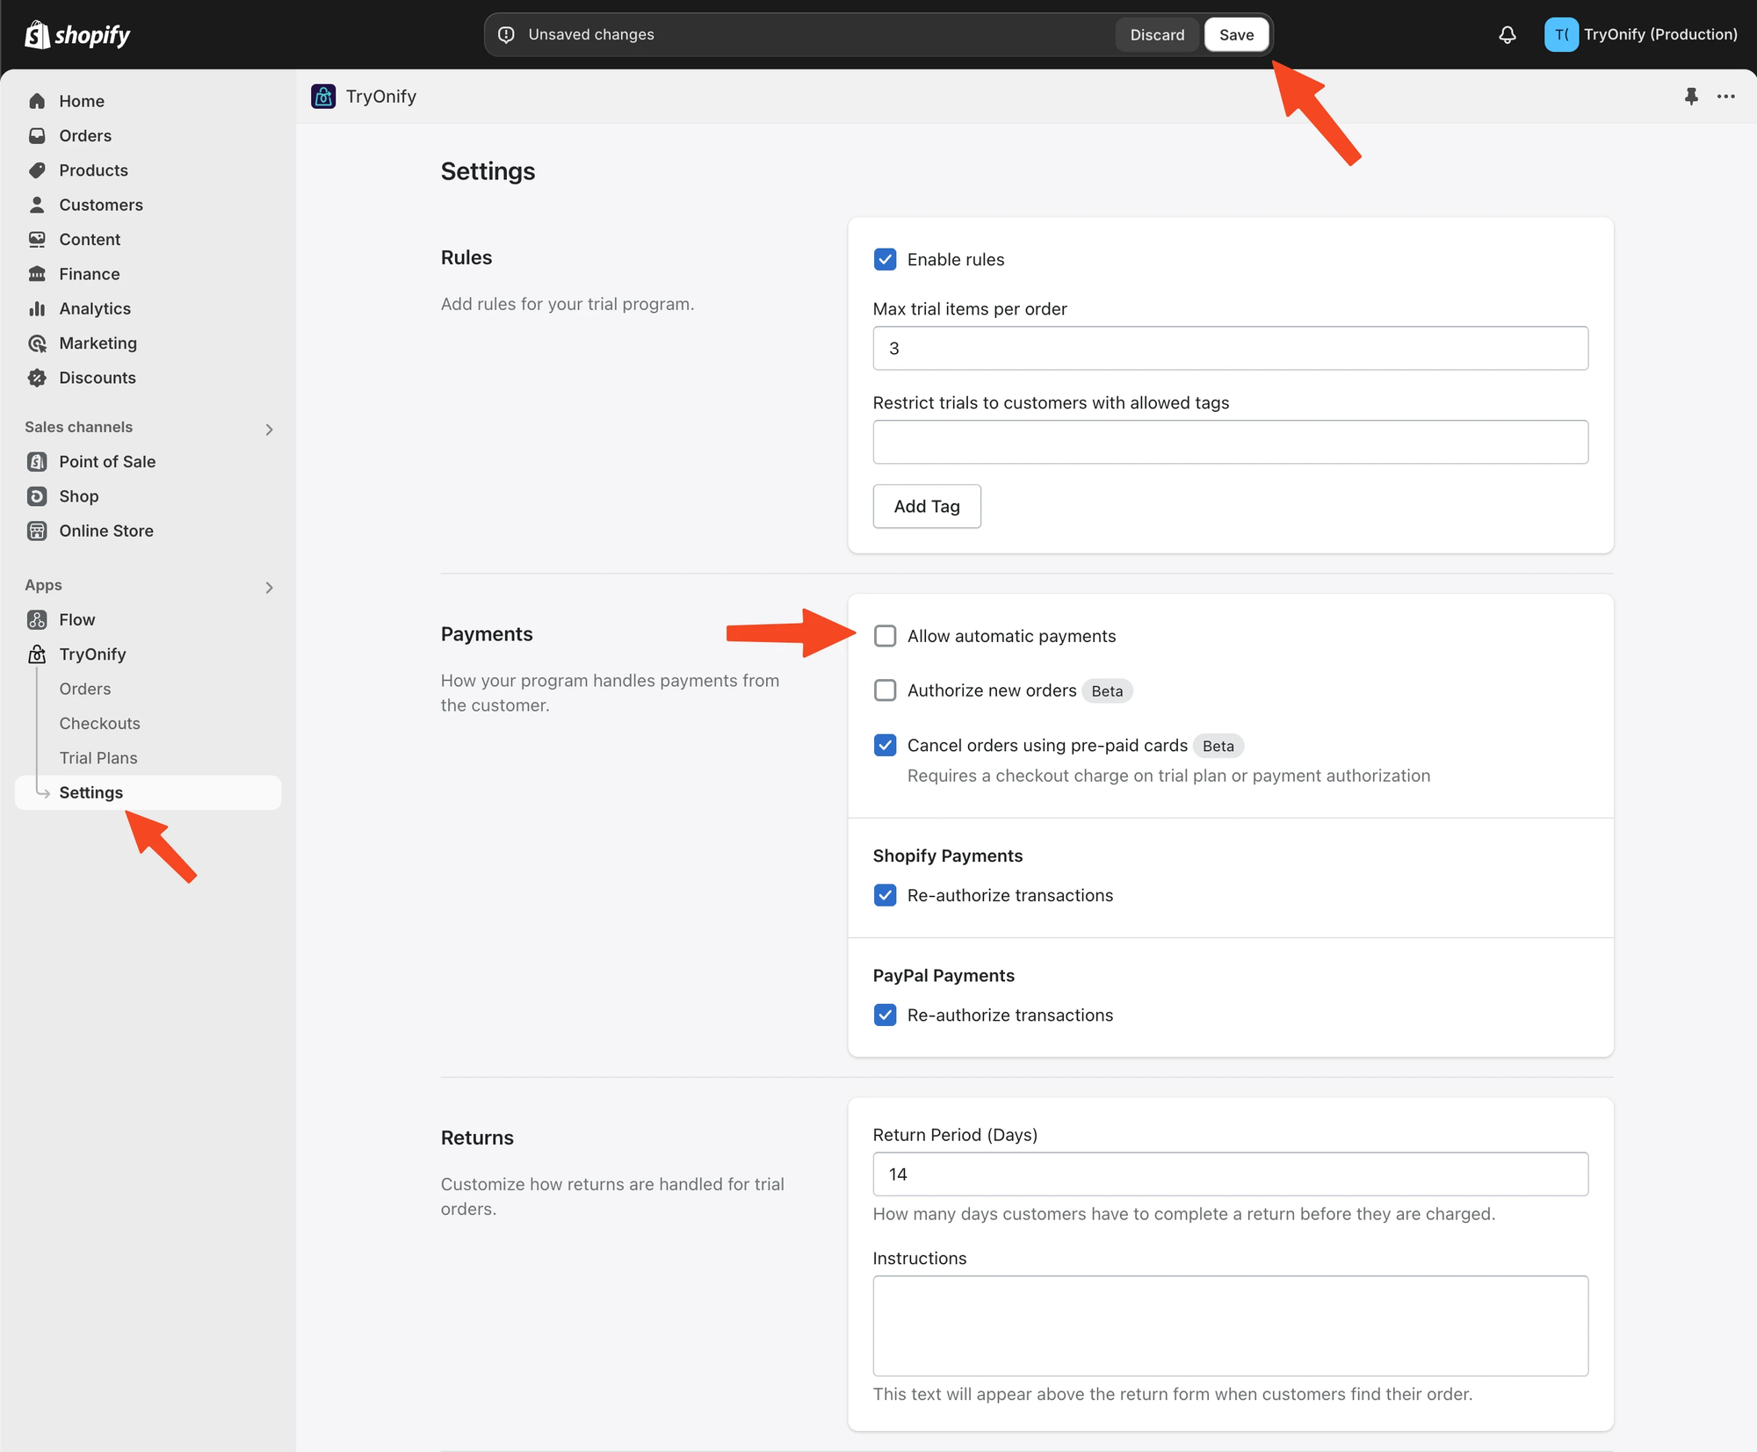The image size is (1757, 1452).
Task: Uncheck PayPal Payments Re-authorize transactions
Action: (x=885, y=1015)
